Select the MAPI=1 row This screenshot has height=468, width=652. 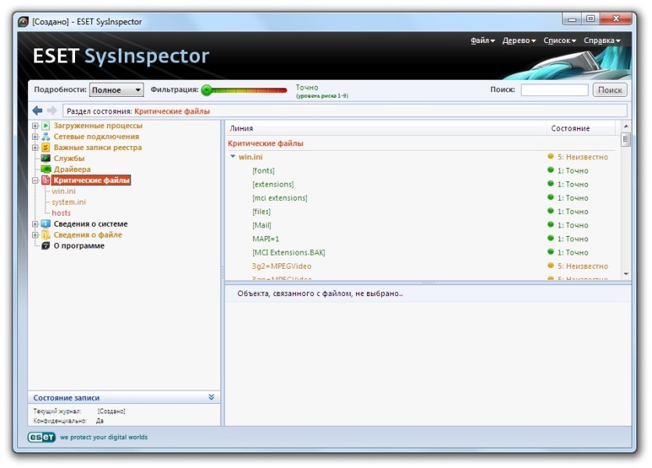coord(420,239)
